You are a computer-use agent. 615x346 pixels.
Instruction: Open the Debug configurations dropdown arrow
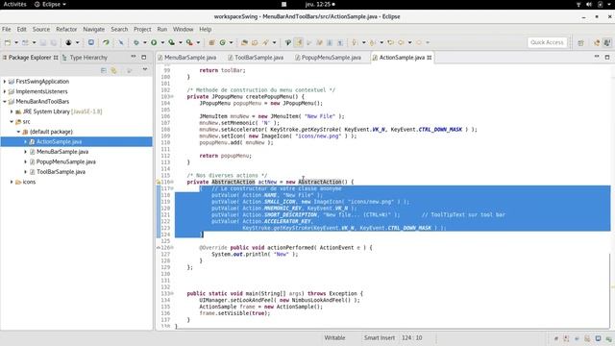(x=145, y=42)
